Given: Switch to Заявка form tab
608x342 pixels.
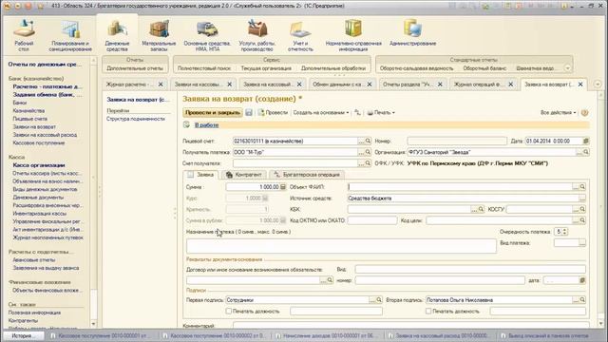Looking at the screenshot, I should click(200, 175).
